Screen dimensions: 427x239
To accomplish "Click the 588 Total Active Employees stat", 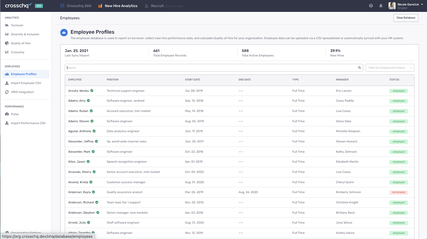I will (x=258, y=53).
